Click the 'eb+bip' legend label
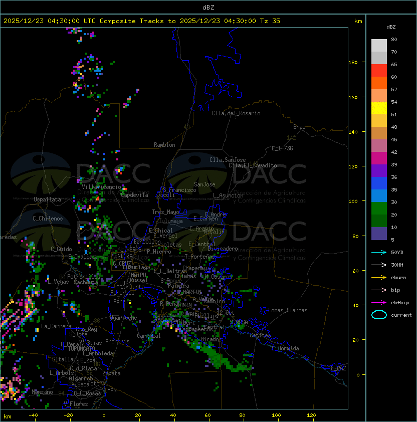The width and height of the screenshot is (417, 422). click(400, 303)
